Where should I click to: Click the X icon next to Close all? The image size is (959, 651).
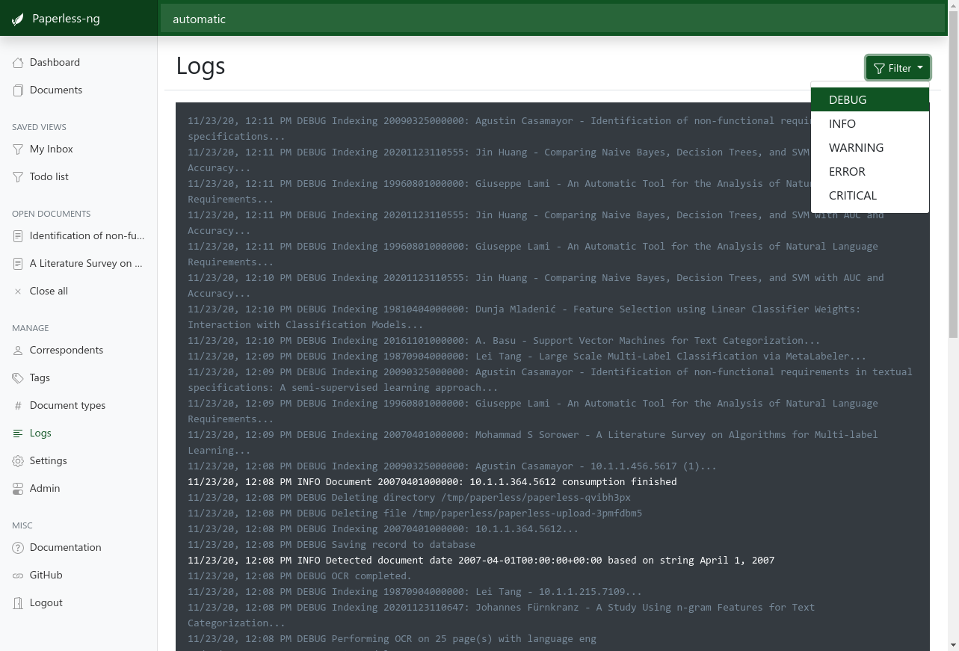tap(18, 291)
